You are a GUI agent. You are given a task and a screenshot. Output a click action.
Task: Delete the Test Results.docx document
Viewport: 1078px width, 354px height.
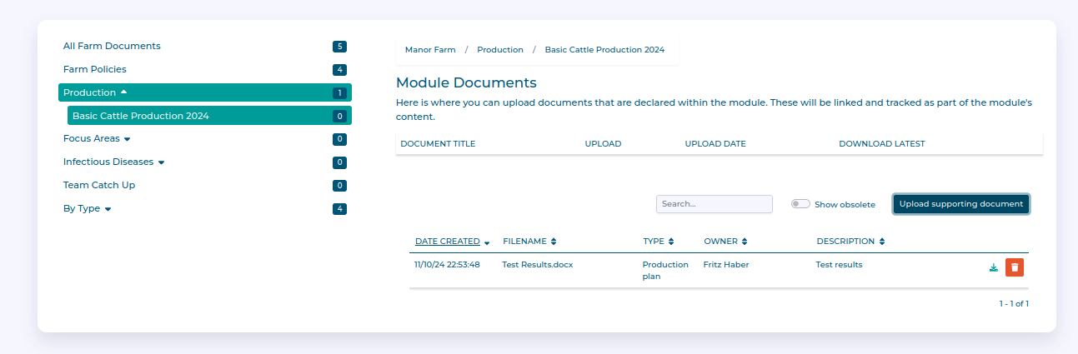click(1014, 267)
